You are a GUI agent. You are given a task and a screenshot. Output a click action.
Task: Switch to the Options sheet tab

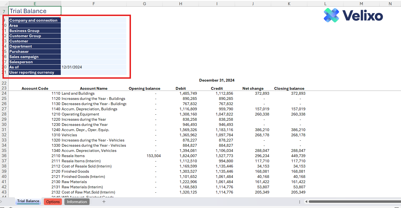click(x=53, y=202)
